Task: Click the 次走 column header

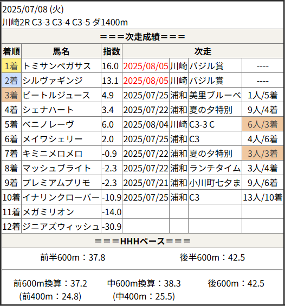Action: (203, 51)
